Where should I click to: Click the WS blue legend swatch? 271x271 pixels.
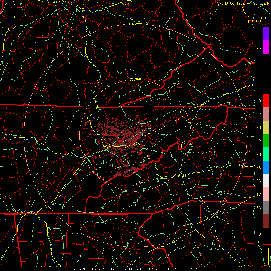point(266,167)
